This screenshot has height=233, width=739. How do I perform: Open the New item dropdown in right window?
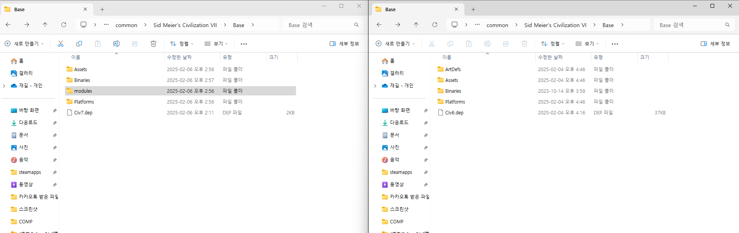pyautogui.click(x=395, y=44)
